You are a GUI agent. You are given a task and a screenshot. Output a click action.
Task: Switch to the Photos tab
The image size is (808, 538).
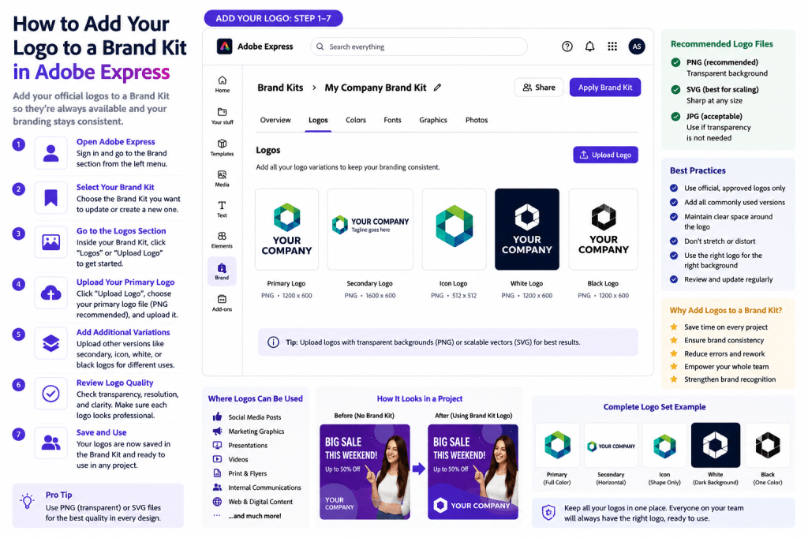pos(477,120)
